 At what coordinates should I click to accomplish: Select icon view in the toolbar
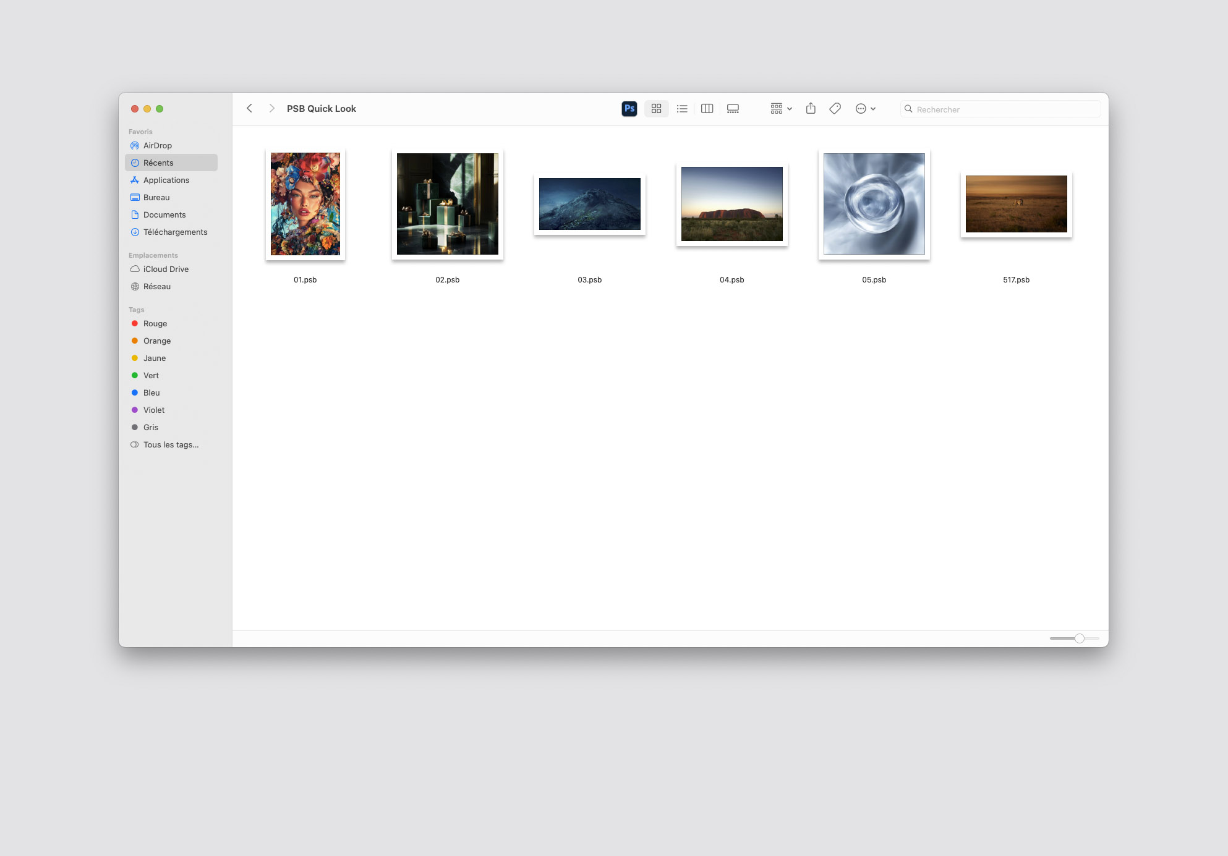[657, 108]
